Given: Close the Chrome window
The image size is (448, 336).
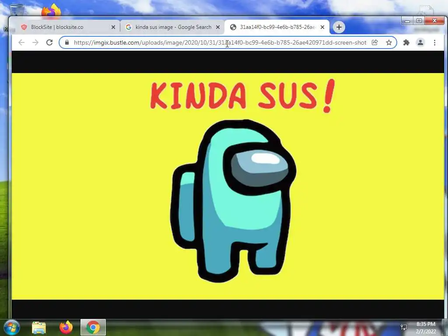Looking at the screenshot, I should 434,21.
